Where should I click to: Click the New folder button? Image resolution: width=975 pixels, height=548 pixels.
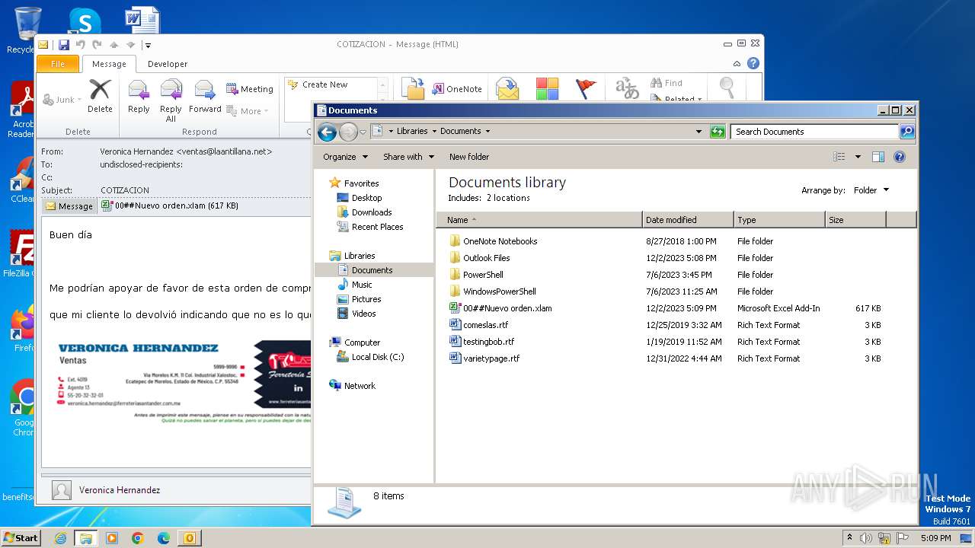pyautogui.click(x=469, y=157)
